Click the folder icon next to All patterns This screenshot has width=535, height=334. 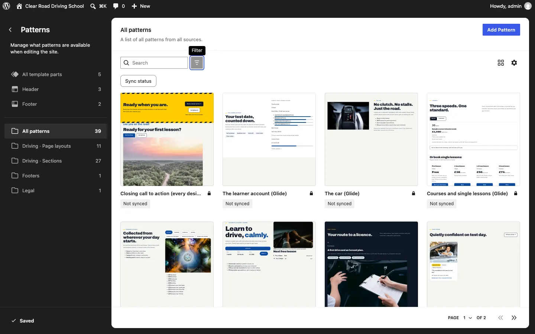pos(15,131)
